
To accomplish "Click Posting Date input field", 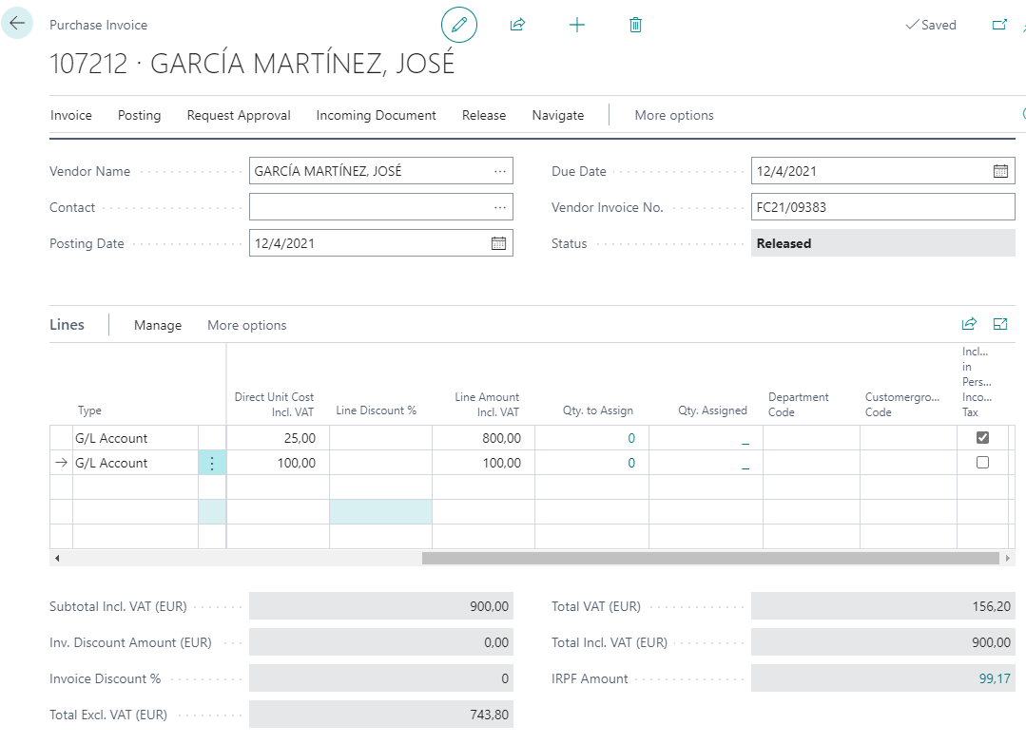I will 380,243.
